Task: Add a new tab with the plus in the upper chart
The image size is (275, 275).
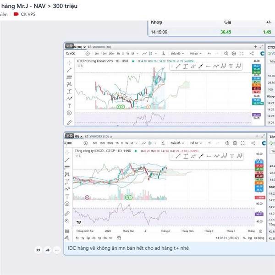Action: (x=255, y=46)
